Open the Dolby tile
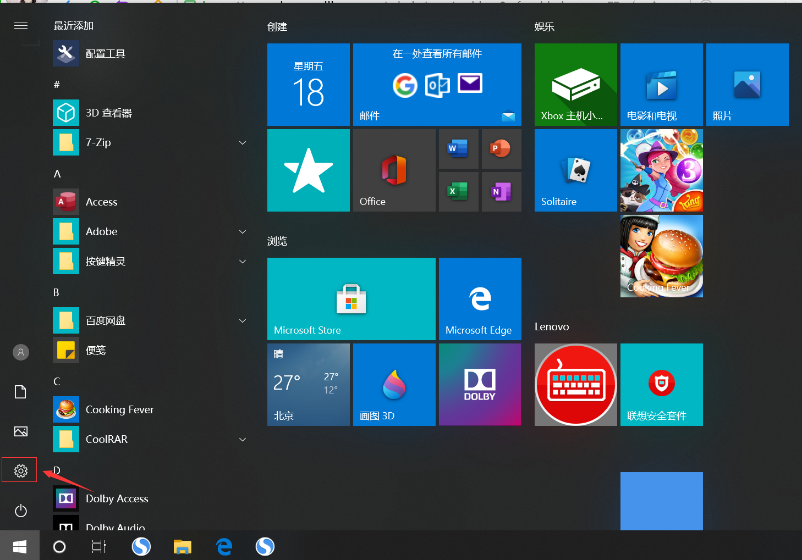 (x=480, y=385)
